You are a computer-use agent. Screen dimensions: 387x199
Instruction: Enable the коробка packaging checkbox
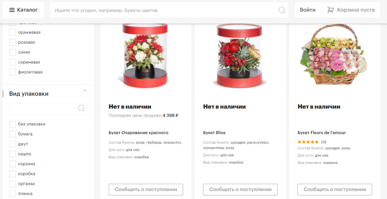click(12, 174)
